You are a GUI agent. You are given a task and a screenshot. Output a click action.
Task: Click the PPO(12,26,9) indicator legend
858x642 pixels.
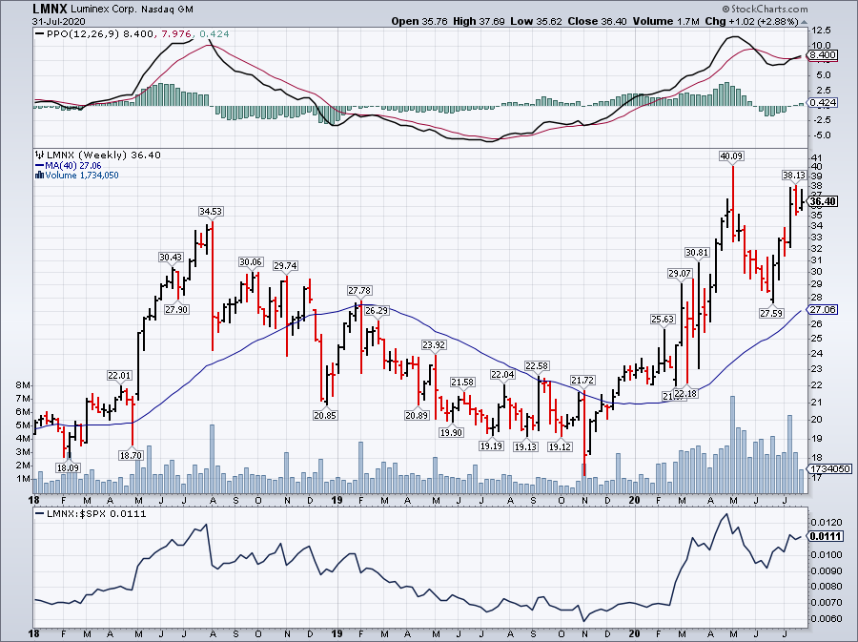(x=83, y=34)
